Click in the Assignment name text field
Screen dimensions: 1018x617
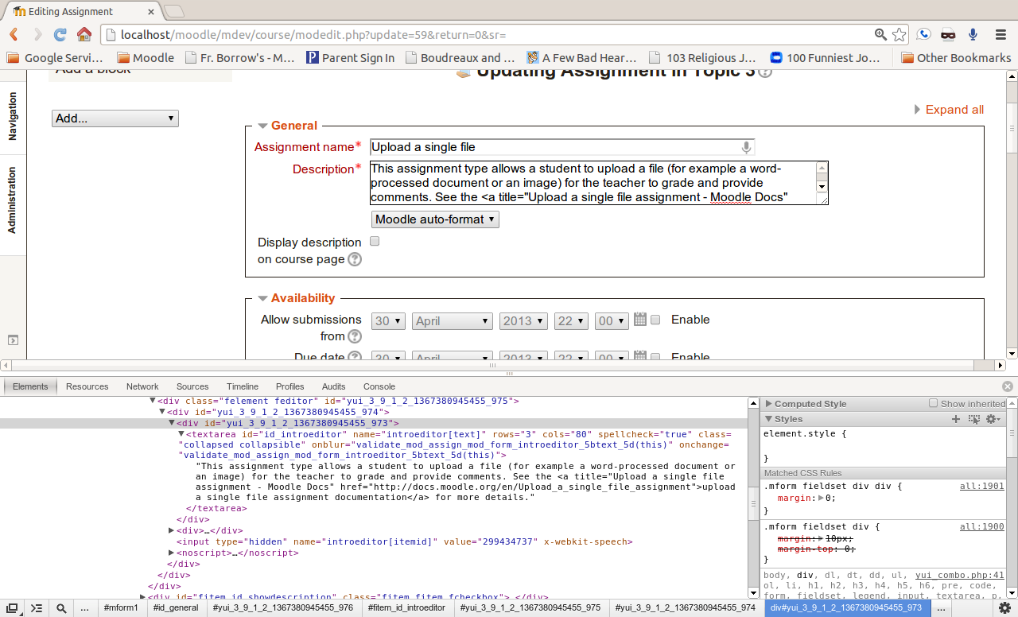click(562, 147)
